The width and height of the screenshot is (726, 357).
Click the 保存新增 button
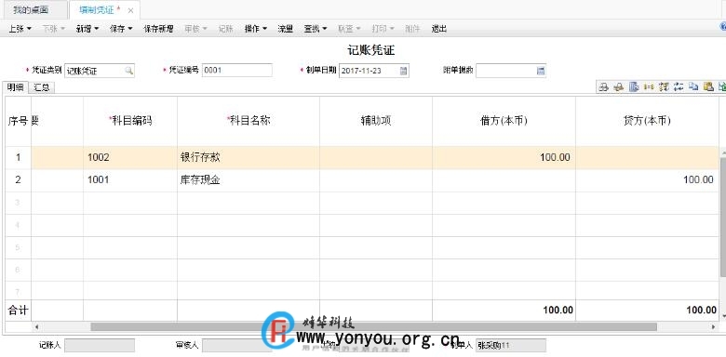(158, 29)
